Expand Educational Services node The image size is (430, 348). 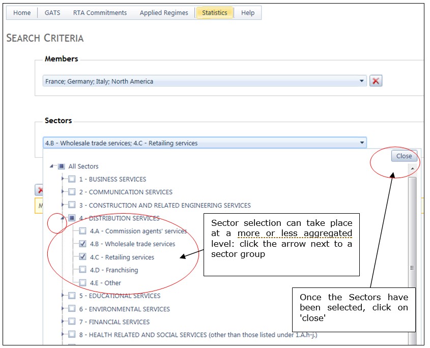tap(63, 296)
